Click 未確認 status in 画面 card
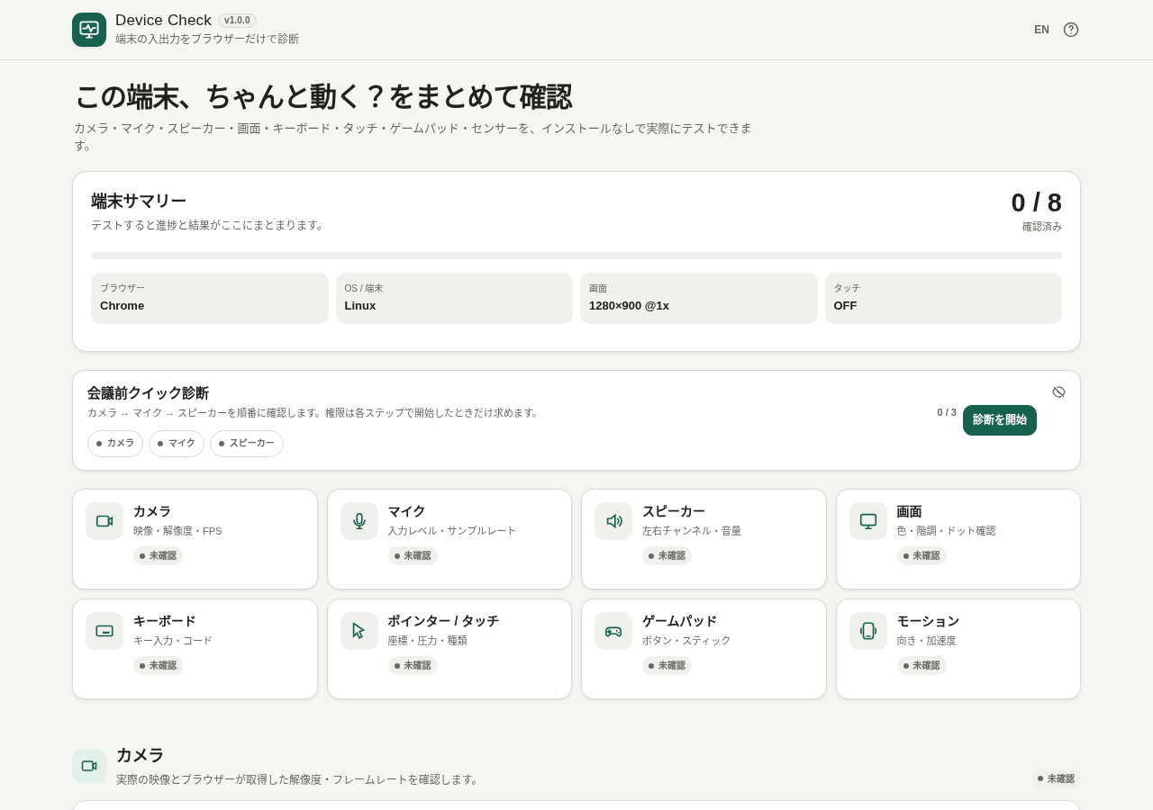This screenshot has width=1153, height=810. (x=921, y=555)
